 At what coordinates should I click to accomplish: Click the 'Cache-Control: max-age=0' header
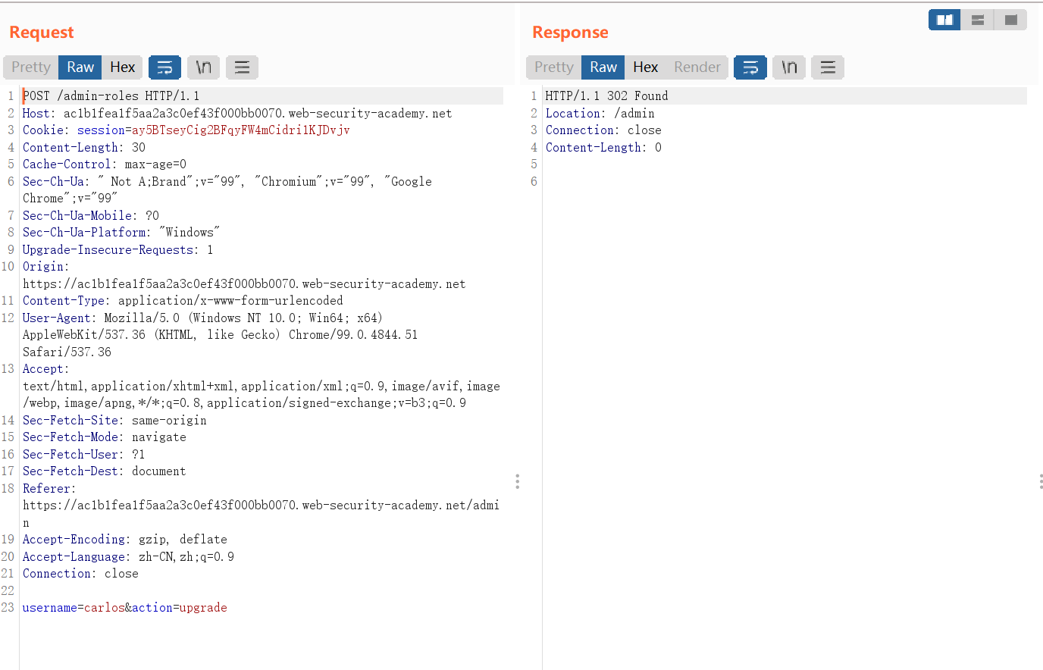tap(105, 164)
